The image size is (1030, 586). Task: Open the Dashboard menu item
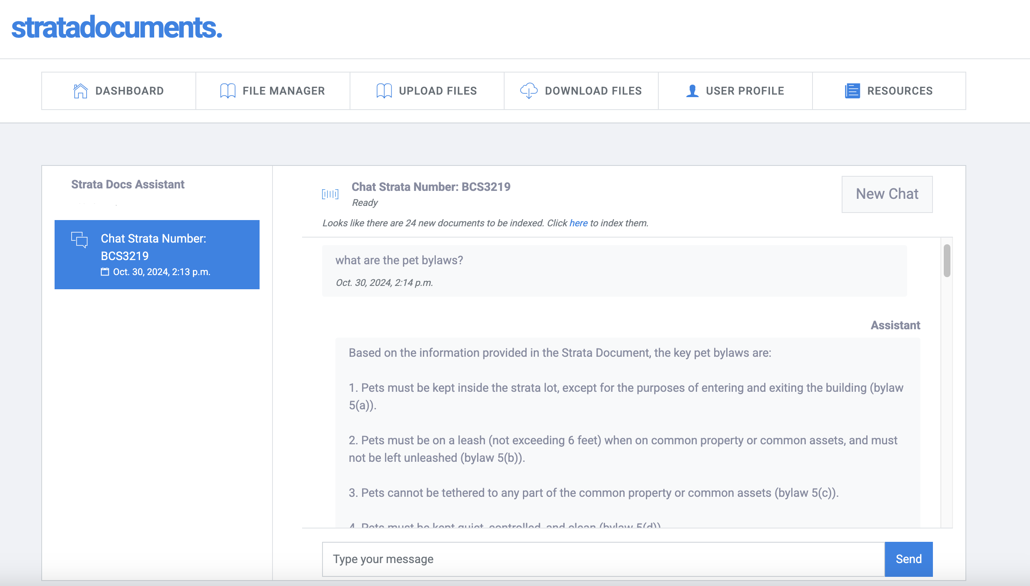click(x=119, y=91)
